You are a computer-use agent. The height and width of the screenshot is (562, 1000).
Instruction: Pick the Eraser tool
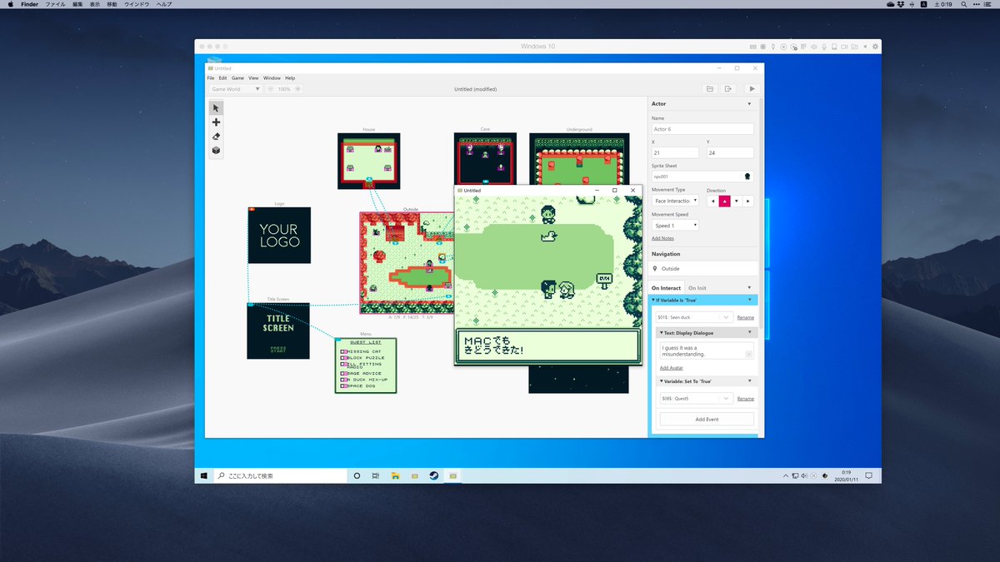(x=216, y=137)
